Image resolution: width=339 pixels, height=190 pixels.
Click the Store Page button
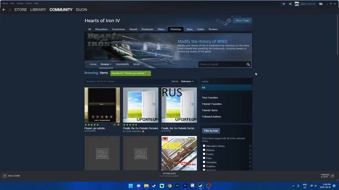pyautogui.click(x=242, y=21)
